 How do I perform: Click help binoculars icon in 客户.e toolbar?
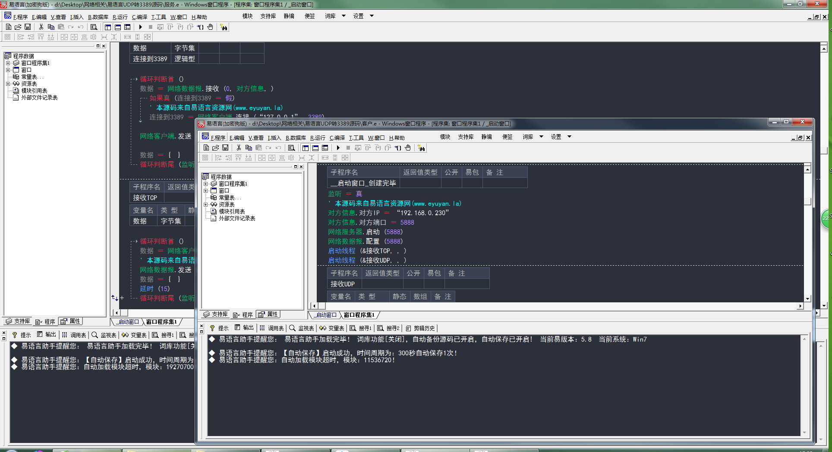421,148
